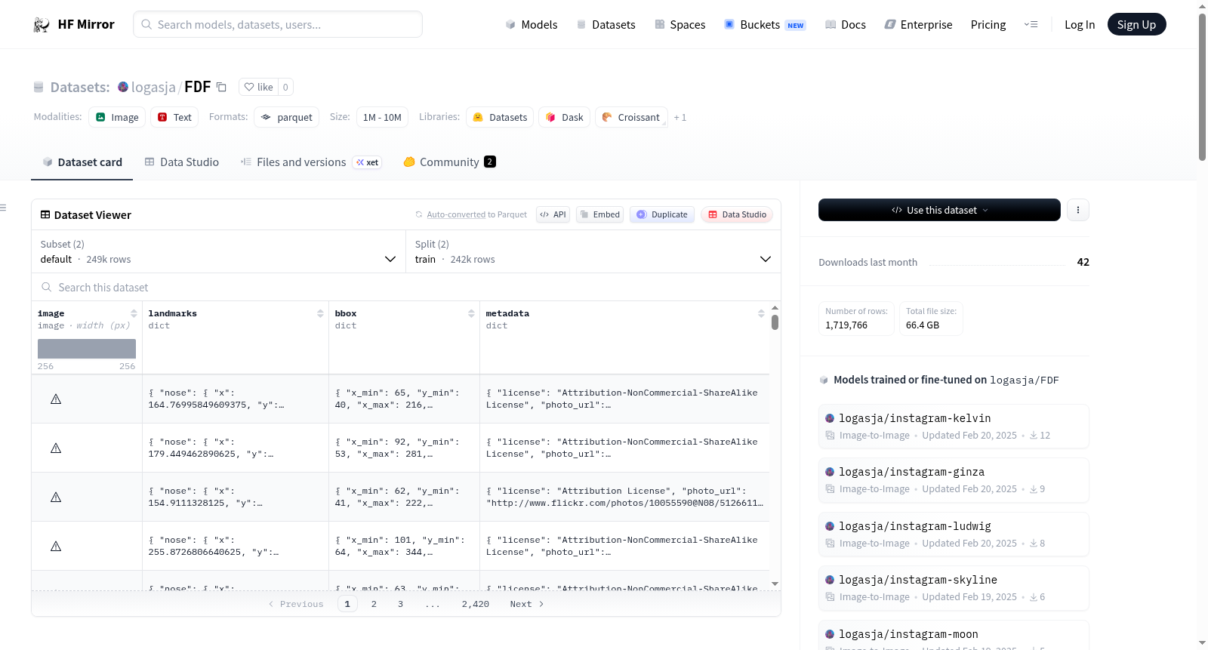This screenshot has width=1208, height=650.
Task: Click the Sign Up button
Action: (x=1136, y=25)
